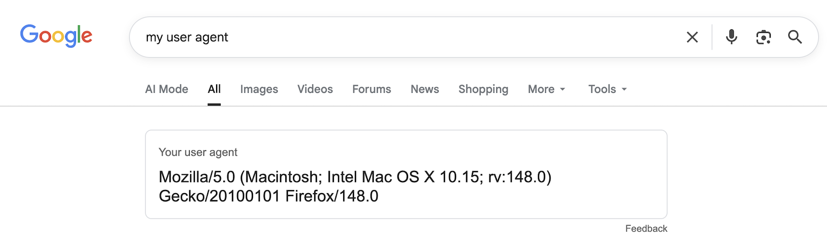Image resolution: width=827 pixels, height=237 pixels.
Task: Click the Mozilla/5.0 user agent line
Action: pyautogui.click(x=355, y=177)
